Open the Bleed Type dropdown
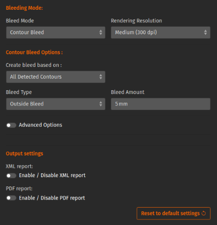This screenshot has height=225, width=217. pos(56,104)
